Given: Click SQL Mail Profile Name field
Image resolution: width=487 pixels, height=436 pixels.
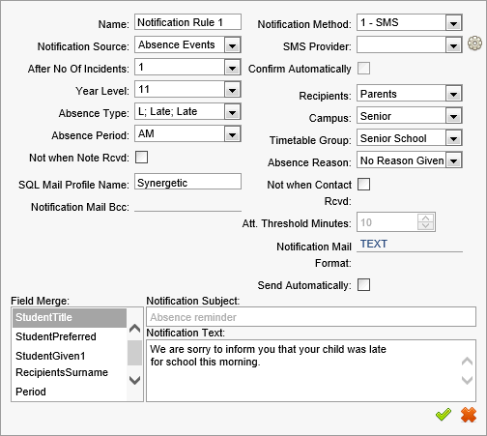Looking at the screenshot, I should pyautogui.click(x=187, y=182).
